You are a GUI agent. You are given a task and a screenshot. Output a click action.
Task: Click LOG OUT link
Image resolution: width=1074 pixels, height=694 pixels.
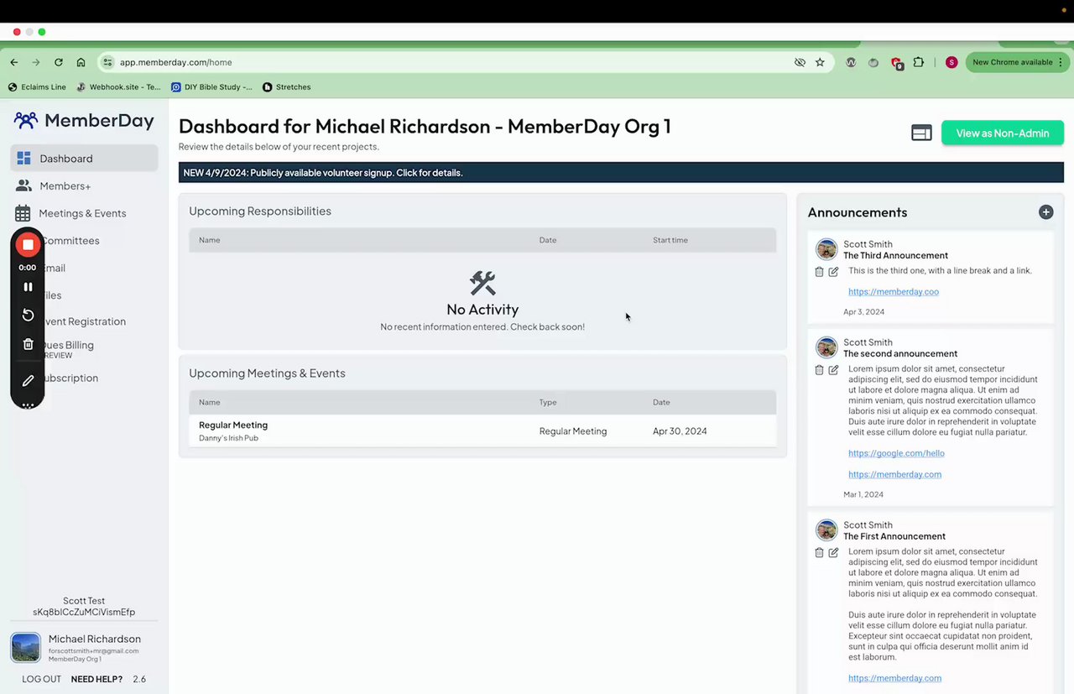[x=41, y=679]
